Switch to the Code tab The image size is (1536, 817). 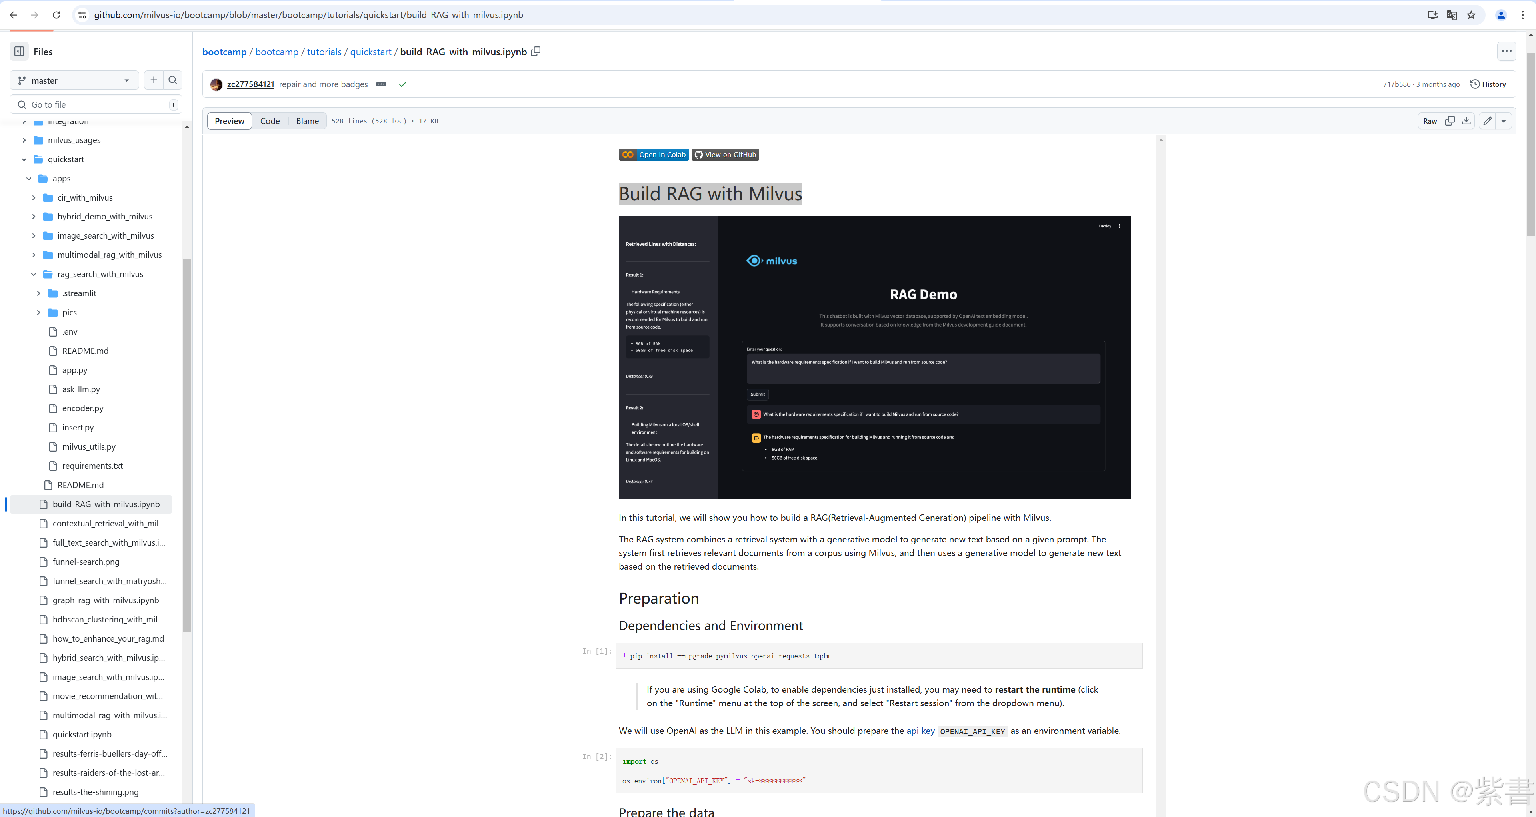tap(270, 121)
